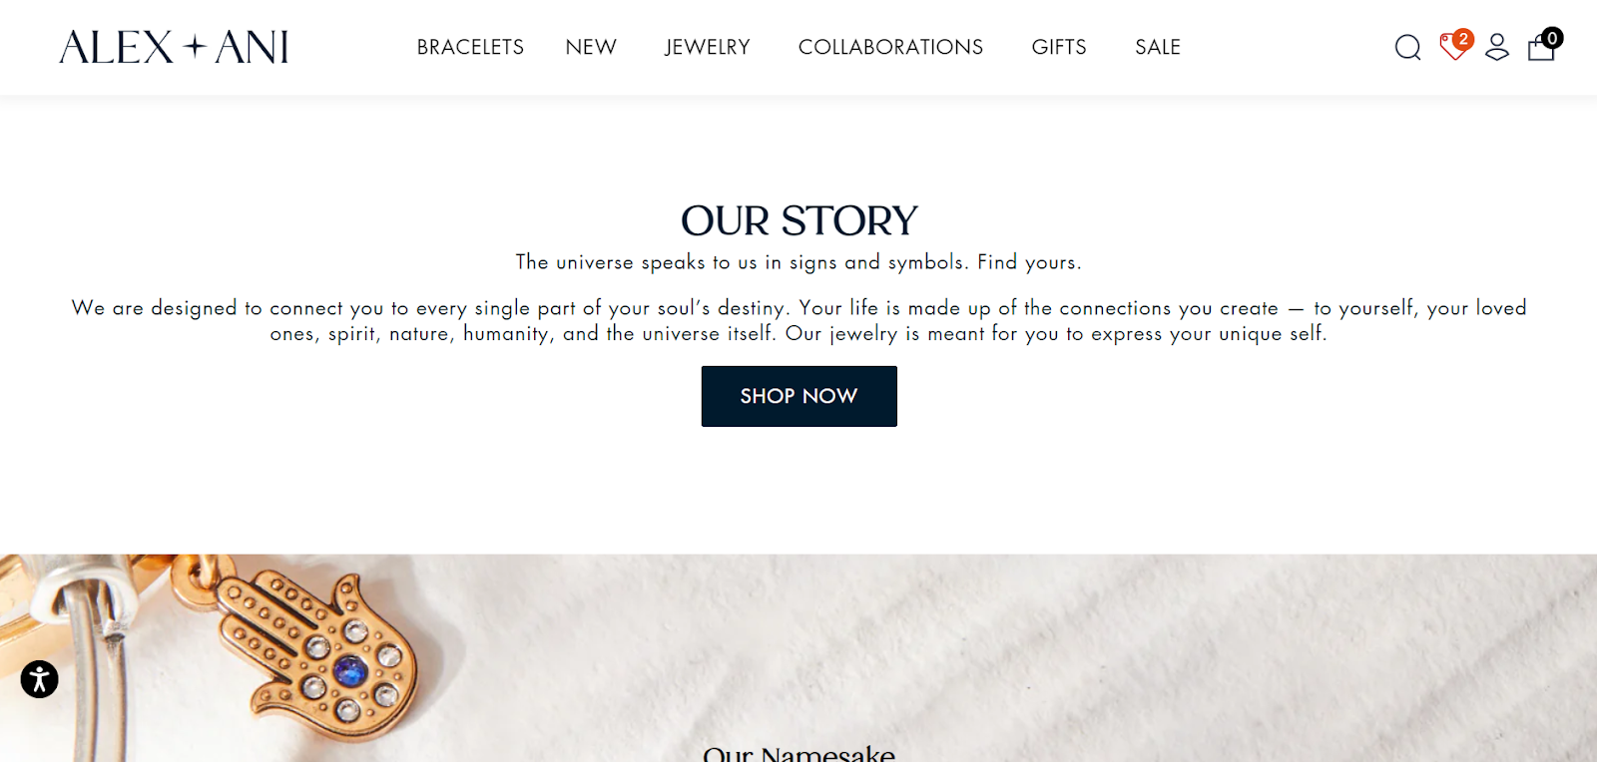
Task: Open the Bracelets menu
Action: (x=470, y=47)
